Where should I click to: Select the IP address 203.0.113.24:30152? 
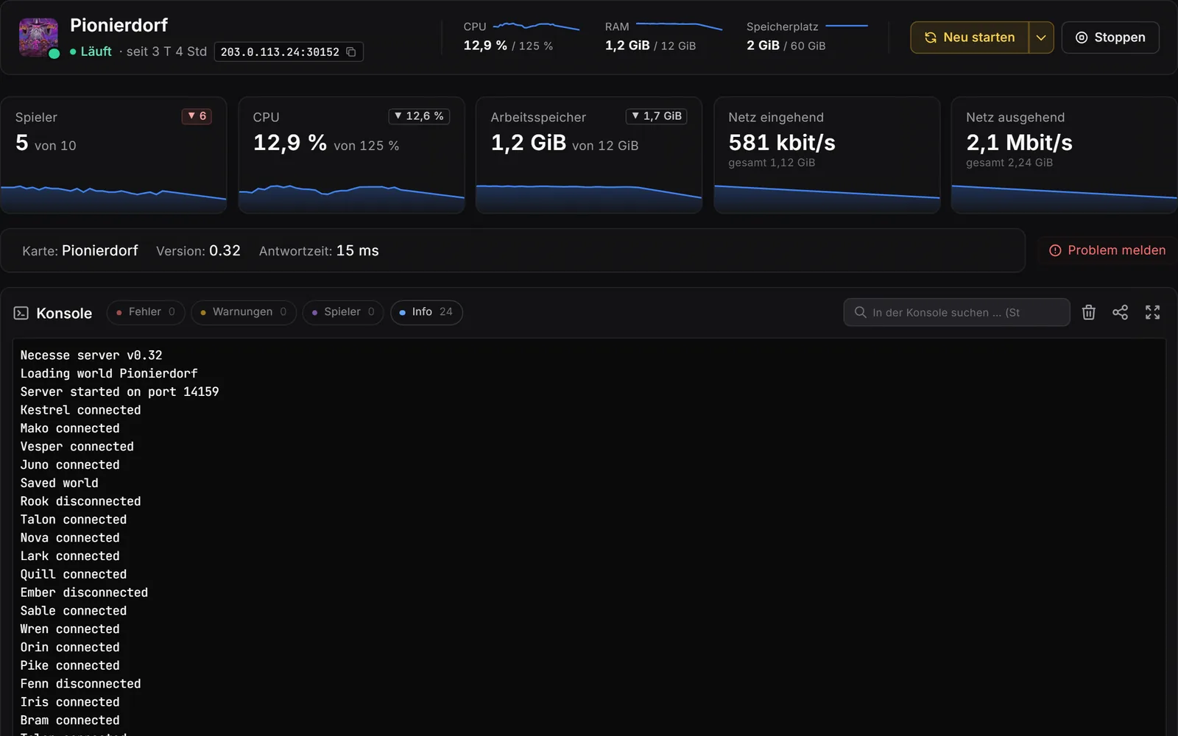[280, 52]
